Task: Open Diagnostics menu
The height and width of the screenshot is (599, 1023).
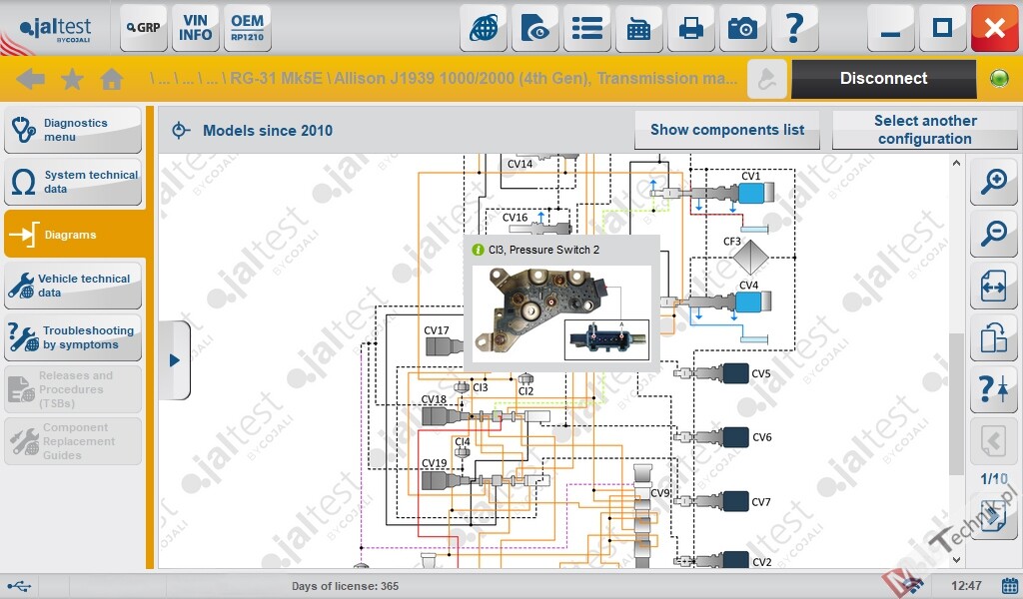Action: coord(73,130)
